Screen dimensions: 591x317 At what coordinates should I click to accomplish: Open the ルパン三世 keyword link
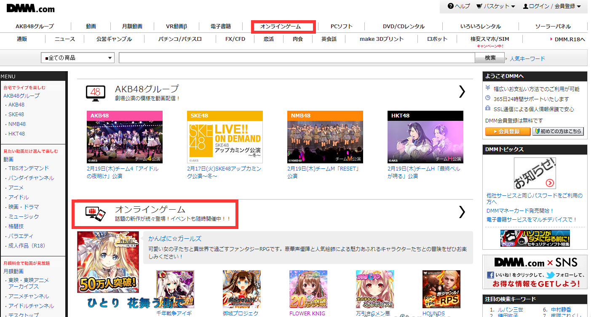(x=511, y=309)
